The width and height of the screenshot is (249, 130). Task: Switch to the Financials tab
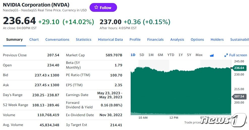(x=155, y=39)
